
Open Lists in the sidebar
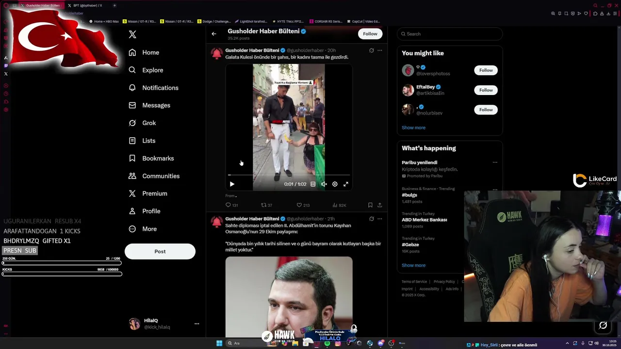tap(142, 141)
